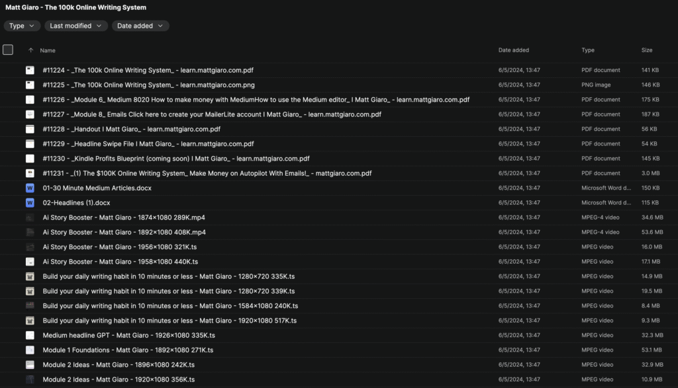Click the Word icon beside 02-Headlines (1).docx

tap(30, 203)
